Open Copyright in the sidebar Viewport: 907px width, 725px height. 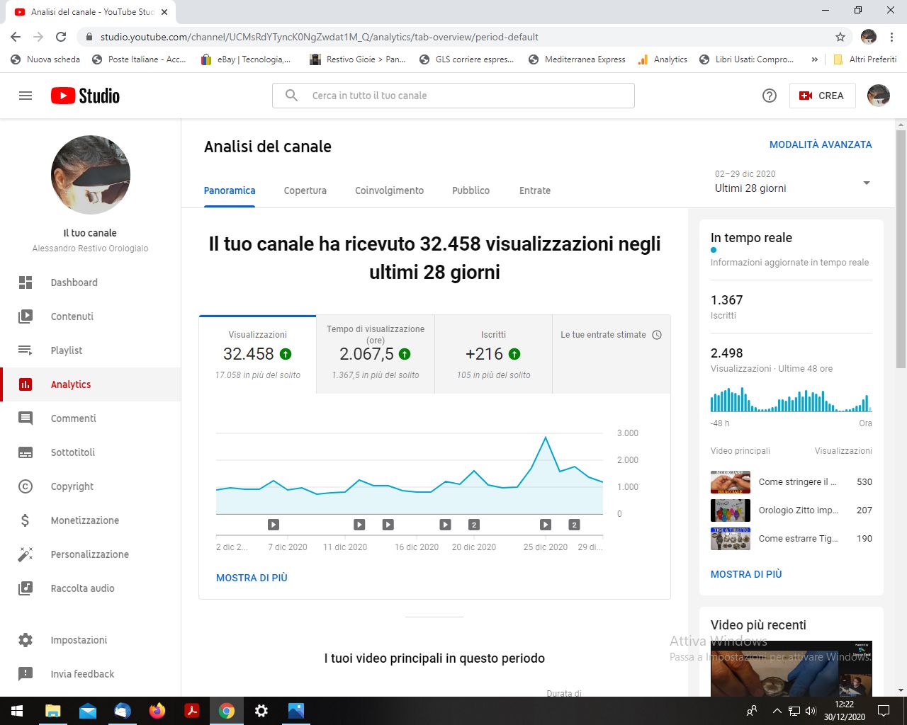click(x=90, y=486)
